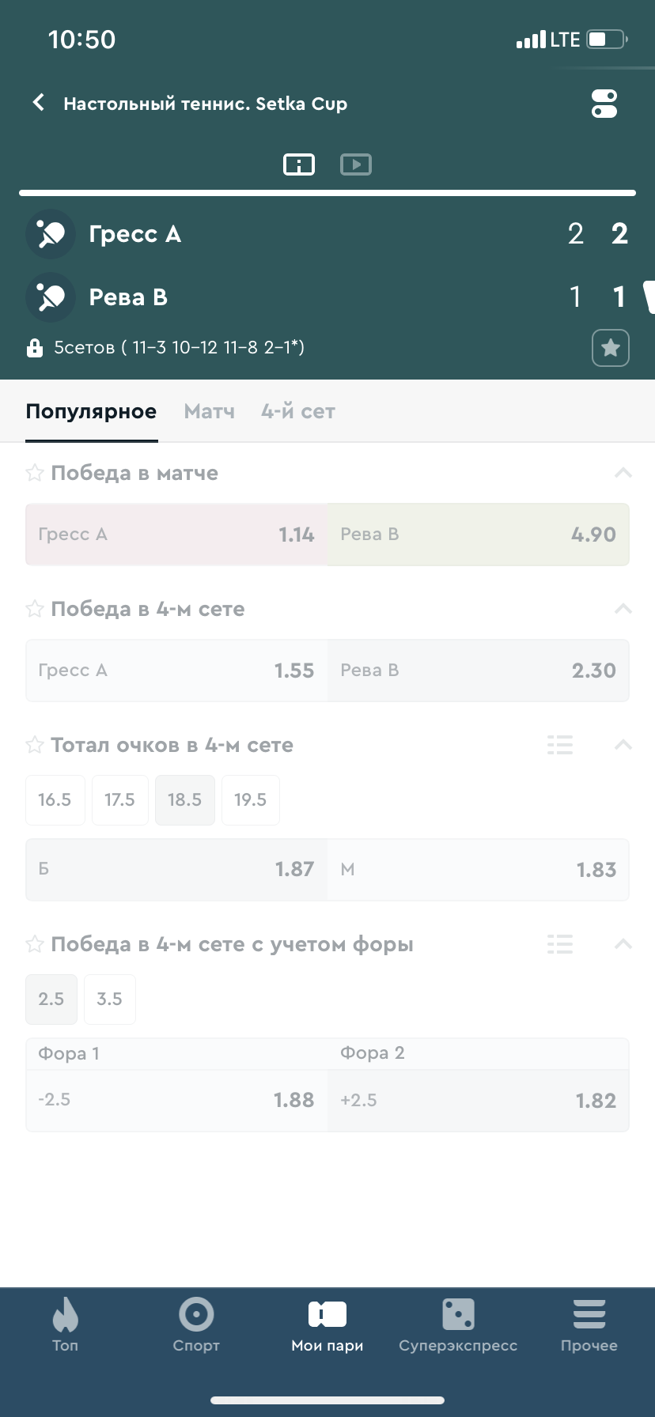Viewport: 655px width, 1417px height.
Task: Collapse the Победа в матче section
Action: coord(623,473)
